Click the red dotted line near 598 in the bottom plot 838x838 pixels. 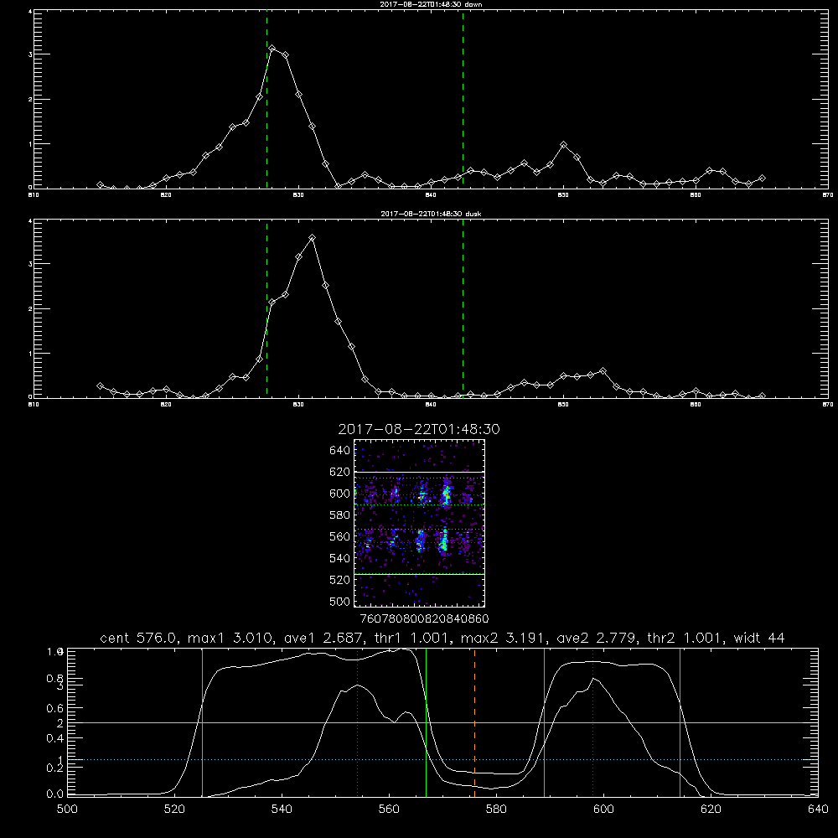click(x=592, y=722)
